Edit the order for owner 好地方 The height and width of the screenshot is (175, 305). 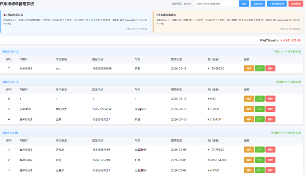pos(249,150)
